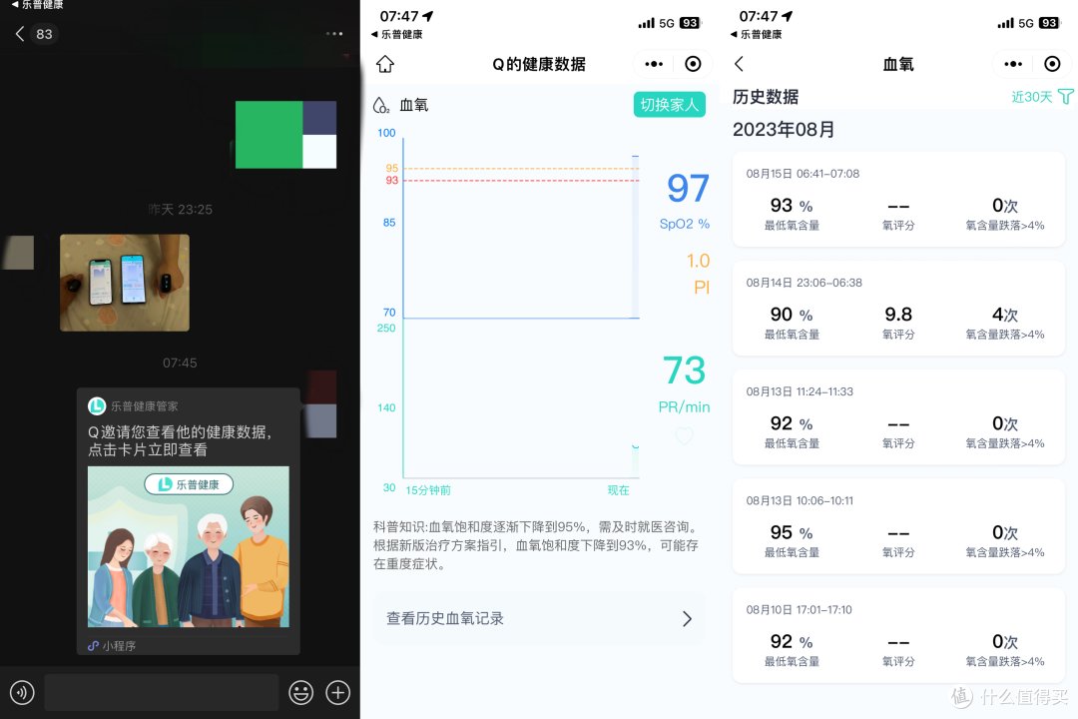The image size is (1078, 719).
Task: Tap the 2023年08月 month heading
Action: pyautogui.click(x=784, y=130)
